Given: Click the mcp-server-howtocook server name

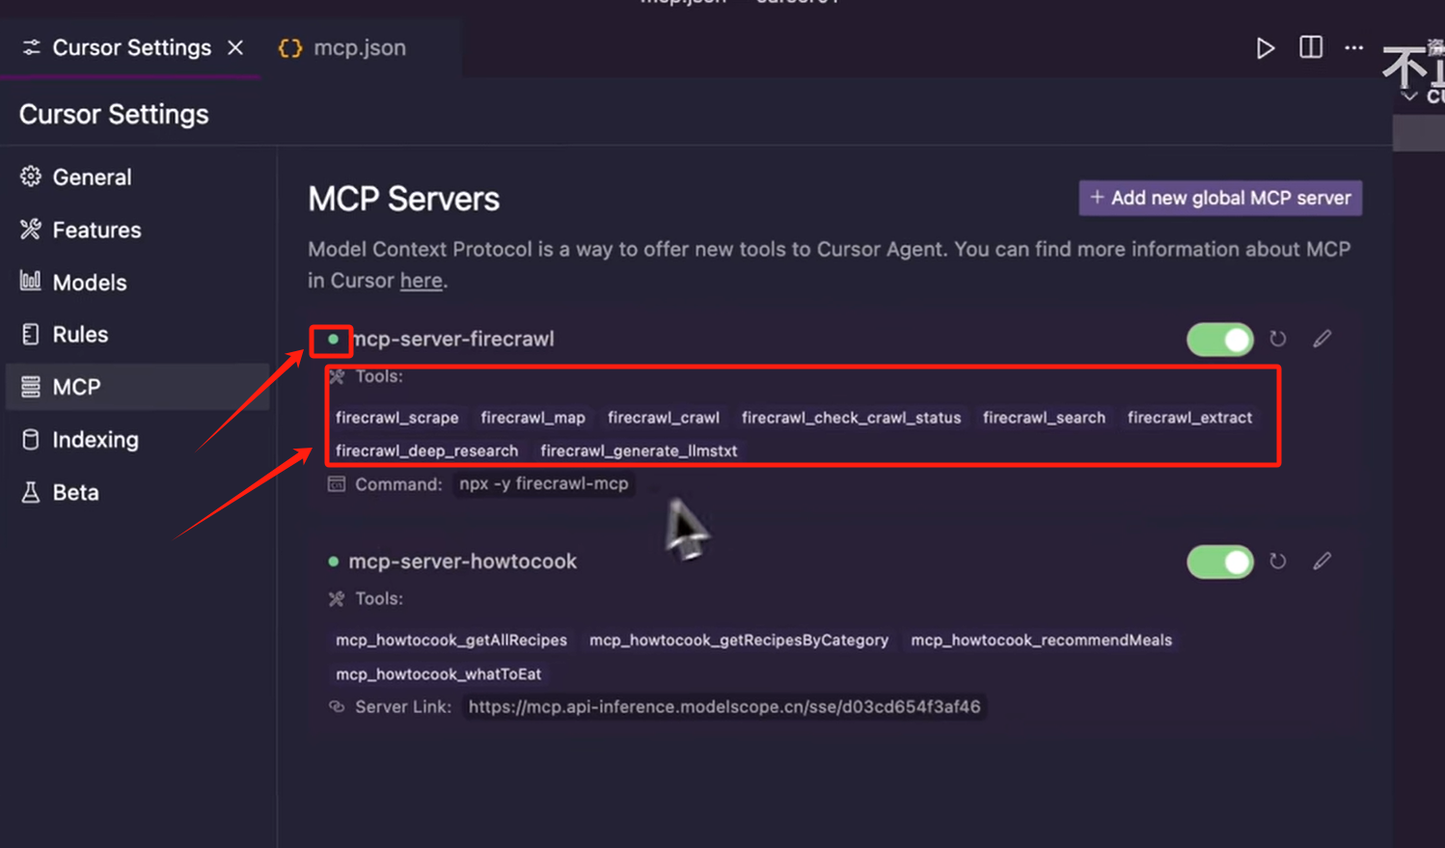Looking at the screenshot, I should 462,561.
